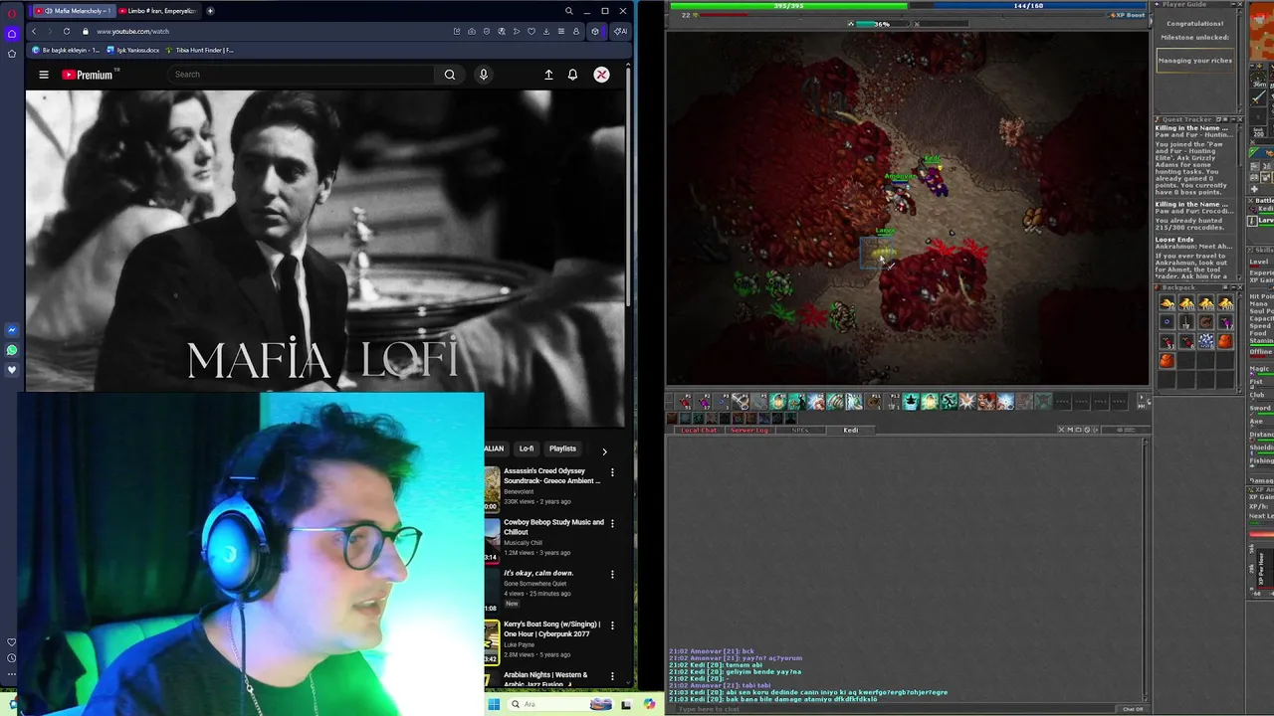Use rope tool hotkey slot P4
The height and width of the screenshot is (716, 1274).
point(741,401)
